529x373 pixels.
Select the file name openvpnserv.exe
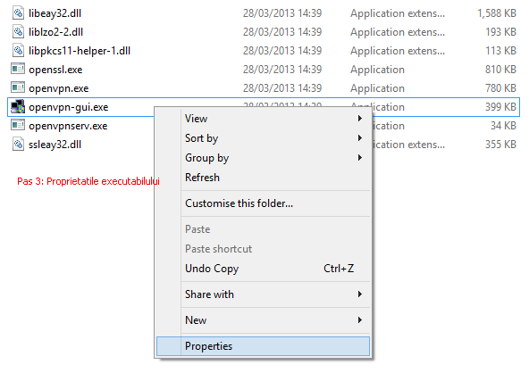pos(68,126)
